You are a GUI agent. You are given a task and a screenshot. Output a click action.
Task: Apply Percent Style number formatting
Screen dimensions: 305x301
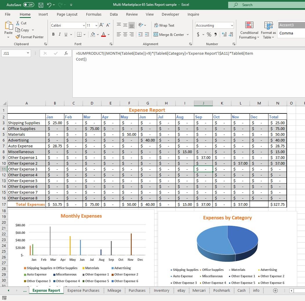209,34
